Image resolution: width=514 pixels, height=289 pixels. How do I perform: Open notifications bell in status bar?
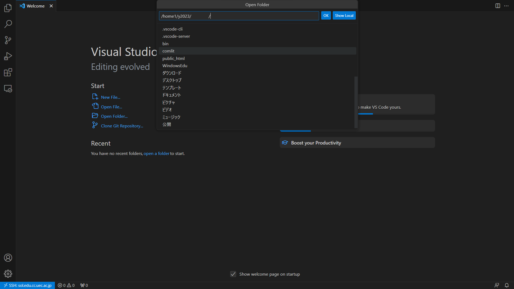coord(507,285)
